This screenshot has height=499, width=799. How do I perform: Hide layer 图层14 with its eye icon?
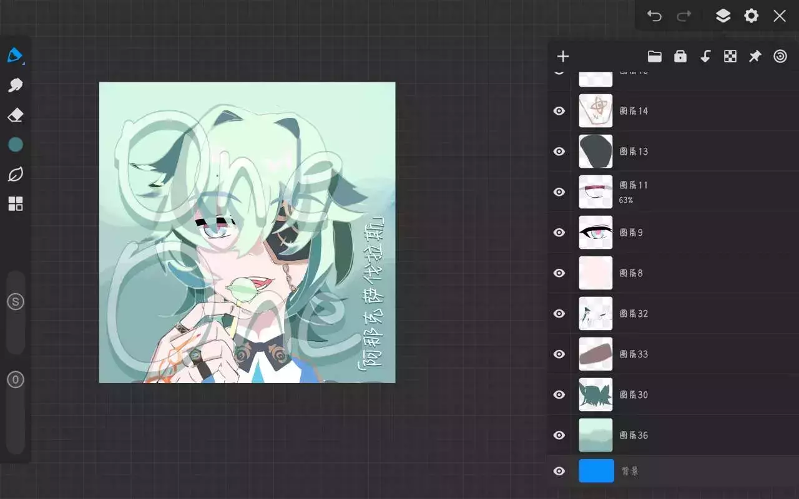click(559, 111)
